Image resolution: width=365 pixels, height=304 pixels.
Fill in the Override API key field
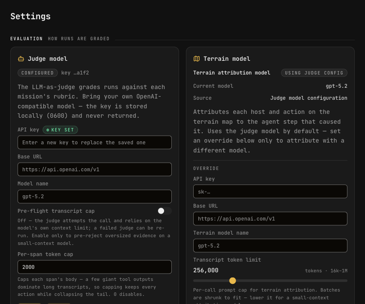270,191
